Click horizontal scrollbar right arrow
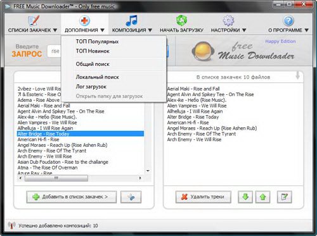The height and width of the screenshot is (236, 317). (x=140, y=178)
